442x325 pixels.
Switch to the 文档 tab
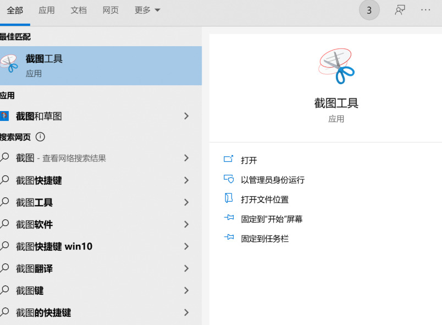point(79,10)
